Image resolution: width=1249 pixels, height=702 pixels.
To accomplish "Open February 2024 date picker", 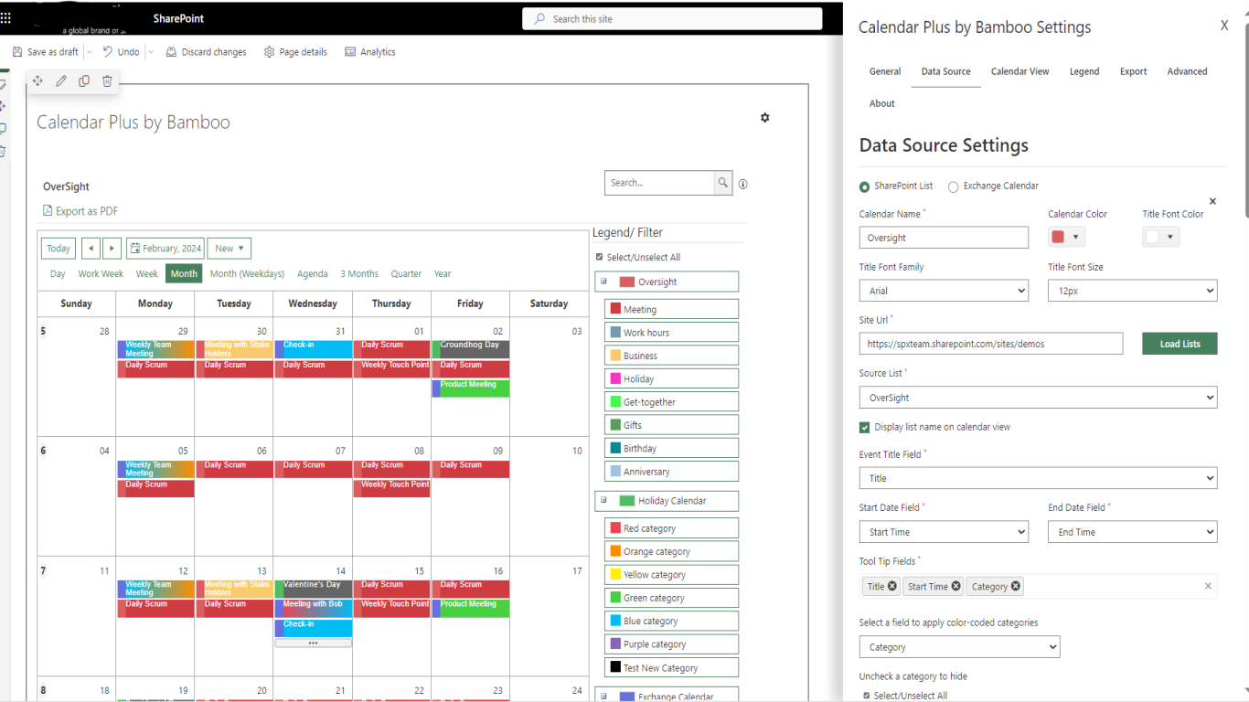I will coord(165,249).
